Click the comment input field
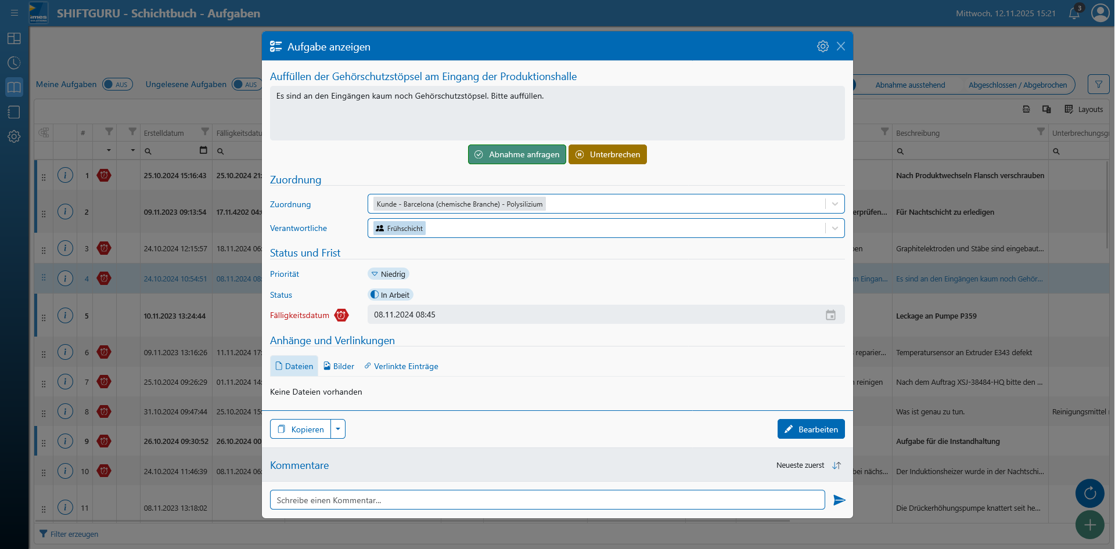This screenshot has height=549, width=1115. (x=547, y=500)
